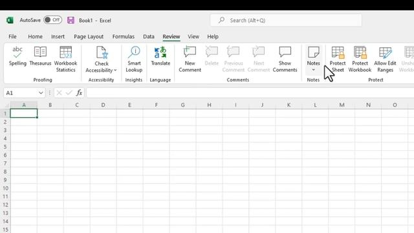Open the File menu tab
414x233 pixels.
[x=12, y=36]
